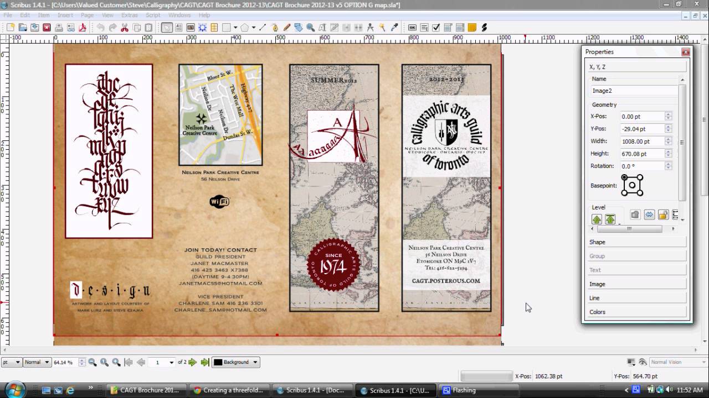Select the Eye Dropper tool
This screenshot has height=398, width=709.
(394, 28)
